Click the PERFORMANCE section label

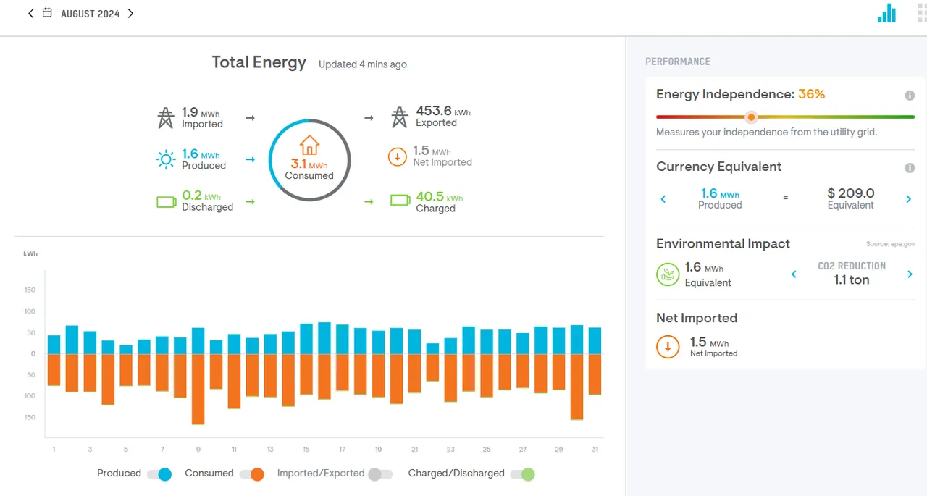678,62
